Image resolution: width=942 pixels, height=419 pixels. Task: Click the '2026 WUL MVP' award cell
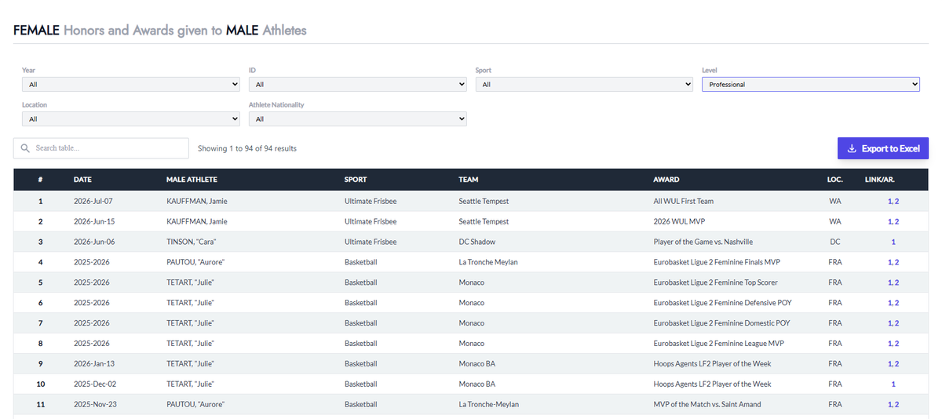pyautogui.click(x=678, y=221)
